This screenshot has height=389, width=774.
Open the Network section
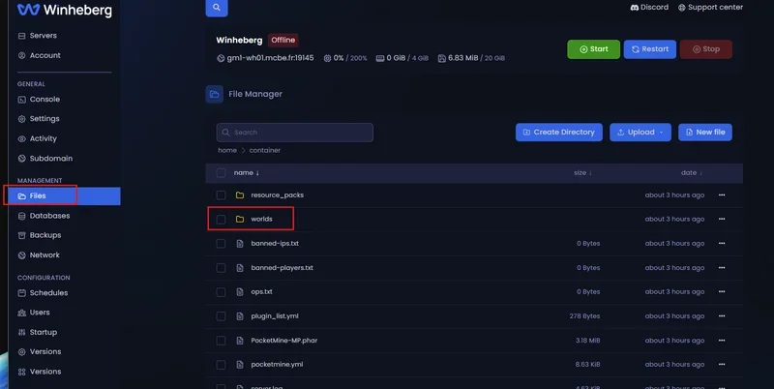tap(39, 255)
